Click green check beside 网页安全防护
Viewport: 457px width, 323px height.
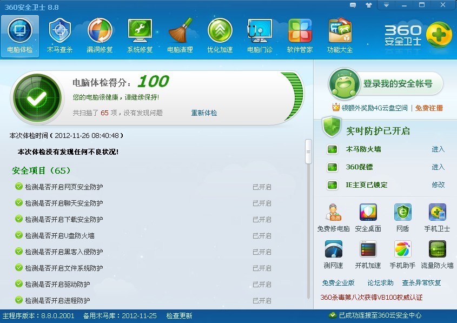(19, 186)
